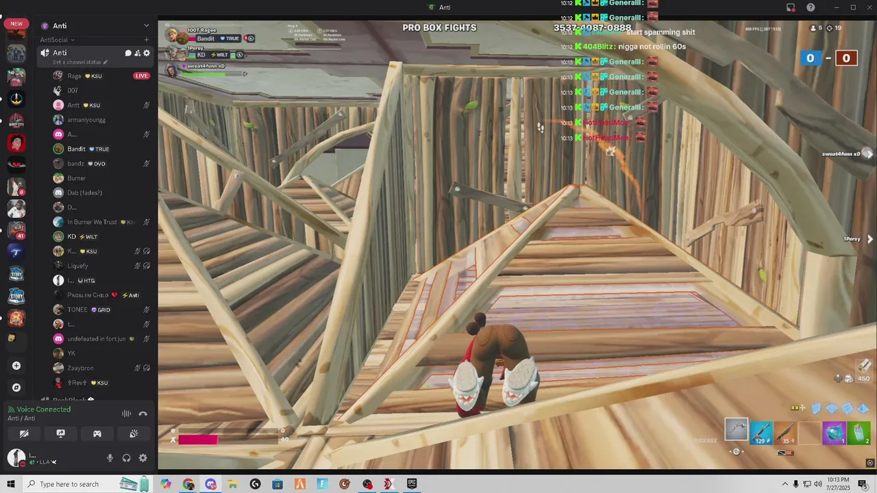
Task: Open the red cartoon face server
Action: 16,143
